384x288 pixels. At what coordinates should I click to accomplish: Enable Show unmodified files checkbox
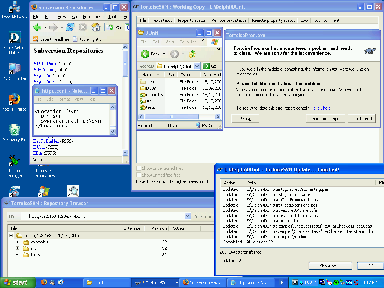(138, 175)
